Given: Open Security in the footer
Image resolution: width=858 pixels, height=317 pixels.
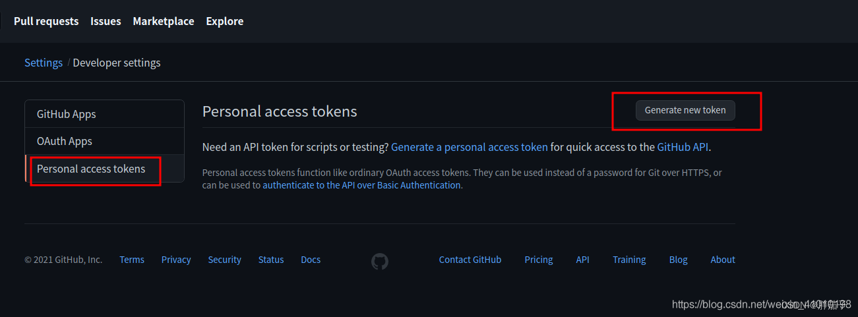Looking at the screenshot, I should click(x=225, y=260).
